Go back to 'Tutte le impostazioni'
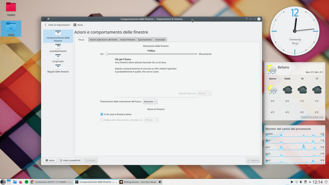This screenshot has width=329, height=185. (57, 25)
